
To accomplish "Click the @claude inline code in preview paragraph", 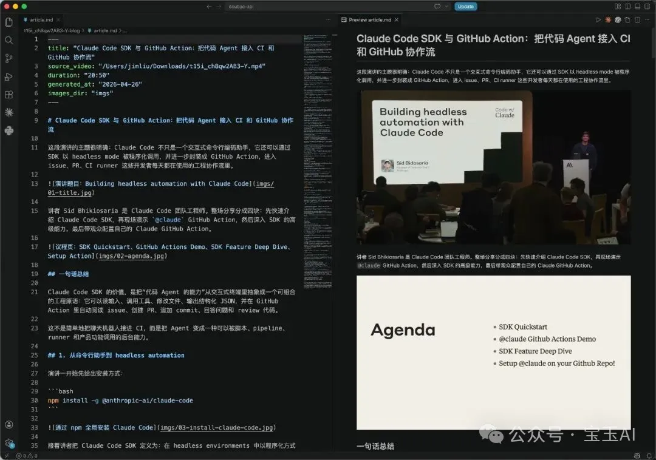I will tap(369, 266).
